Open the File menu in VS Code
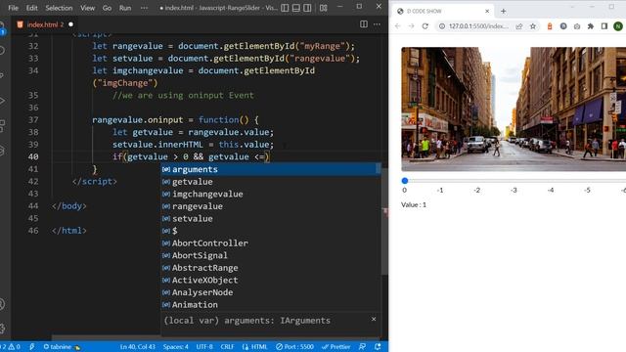The height and width of the screenshot is (352, 626). point(13,8)
